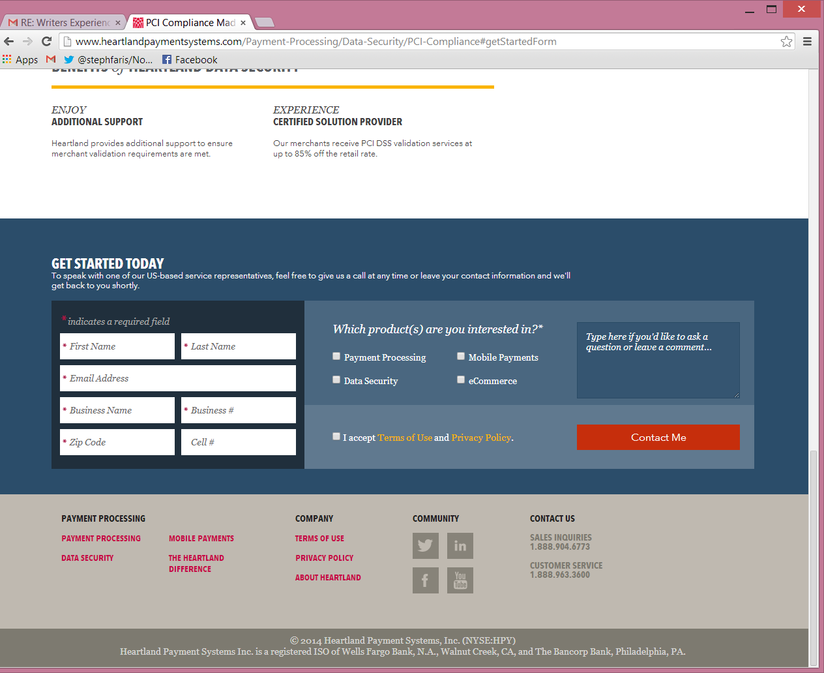Open the Facebook bookmark in the bookmarks bar
Image resolution: width=824 pixels, height=673 pixels.
[190, 59]
